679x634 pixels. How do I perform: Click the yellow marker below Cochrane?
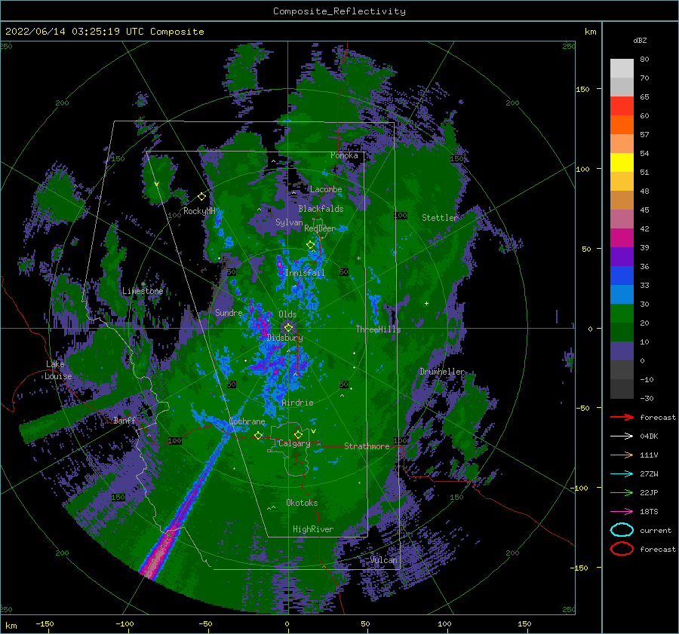pyautogui.click(x=259, y=435)
